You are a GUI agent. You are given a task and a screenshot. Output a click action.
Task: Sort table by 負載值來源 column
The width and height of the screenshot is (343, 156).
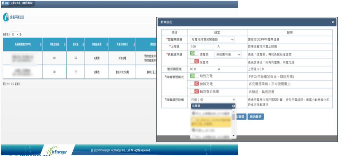(96, 44)
